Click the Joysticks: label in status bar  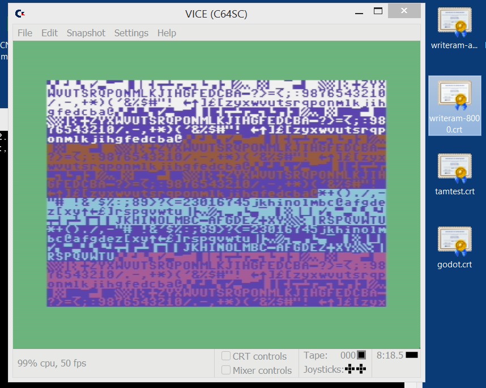point(323,369)
